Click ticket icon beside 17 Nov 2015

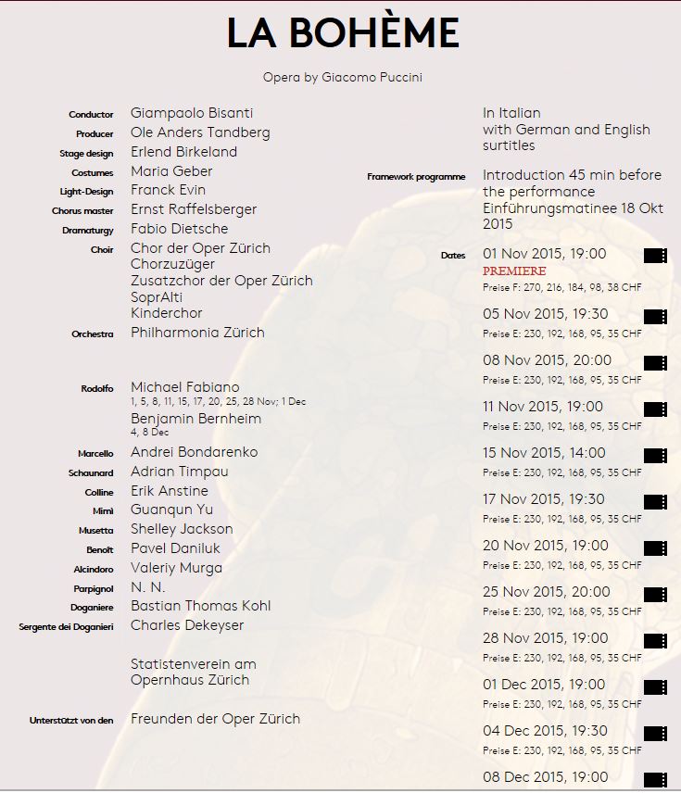(655, 501)
